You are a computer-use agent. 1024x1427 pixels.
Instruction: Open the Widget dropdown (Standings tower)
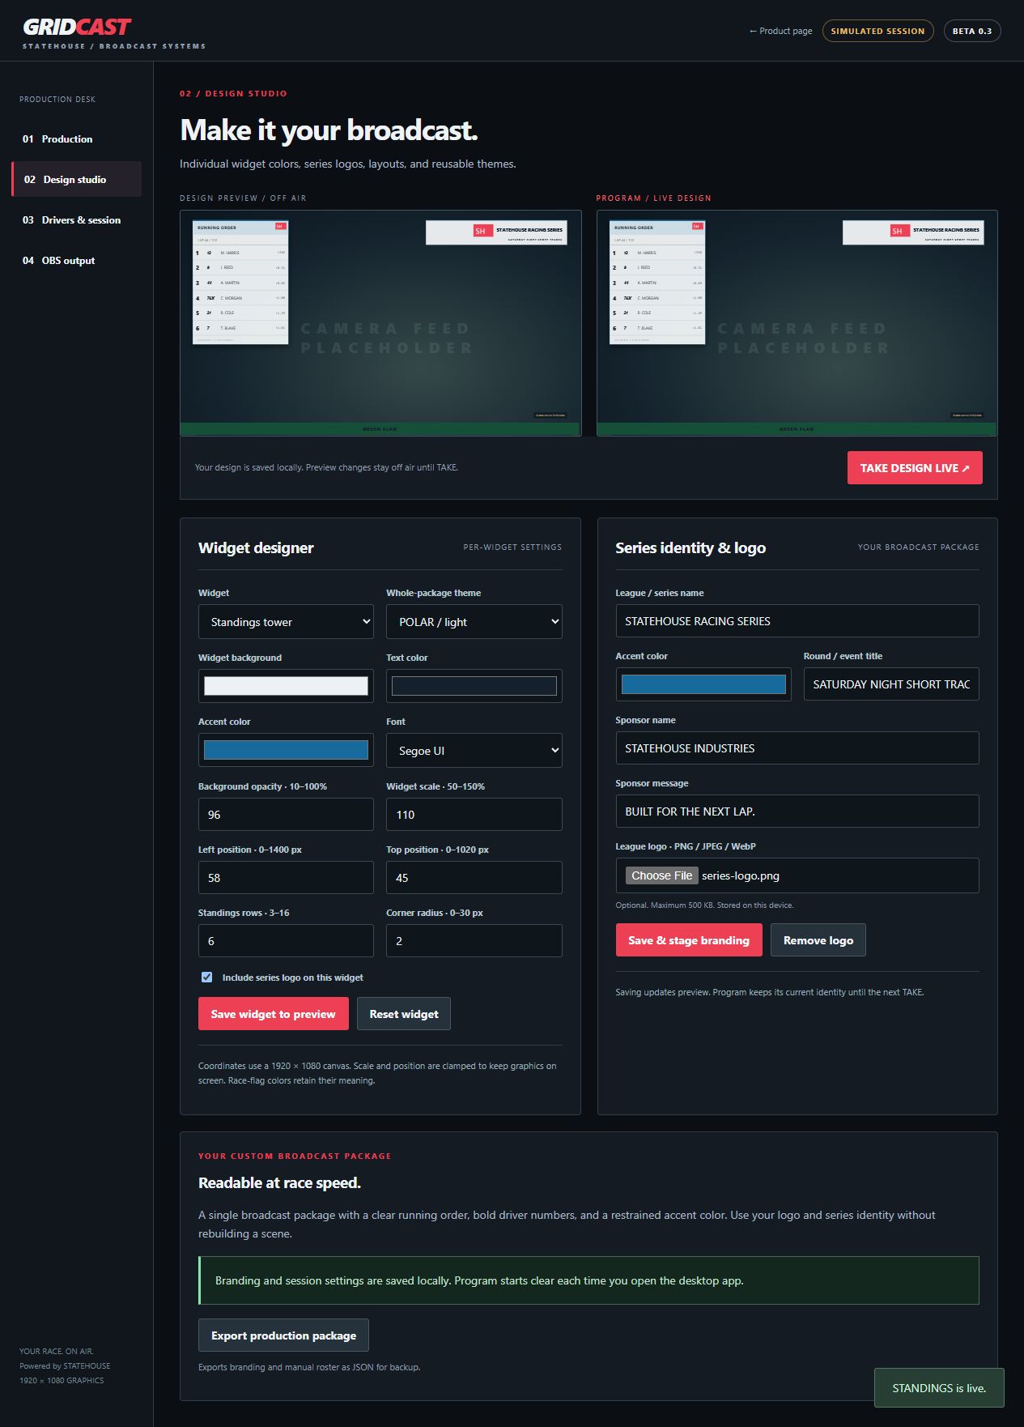(286, 622)
